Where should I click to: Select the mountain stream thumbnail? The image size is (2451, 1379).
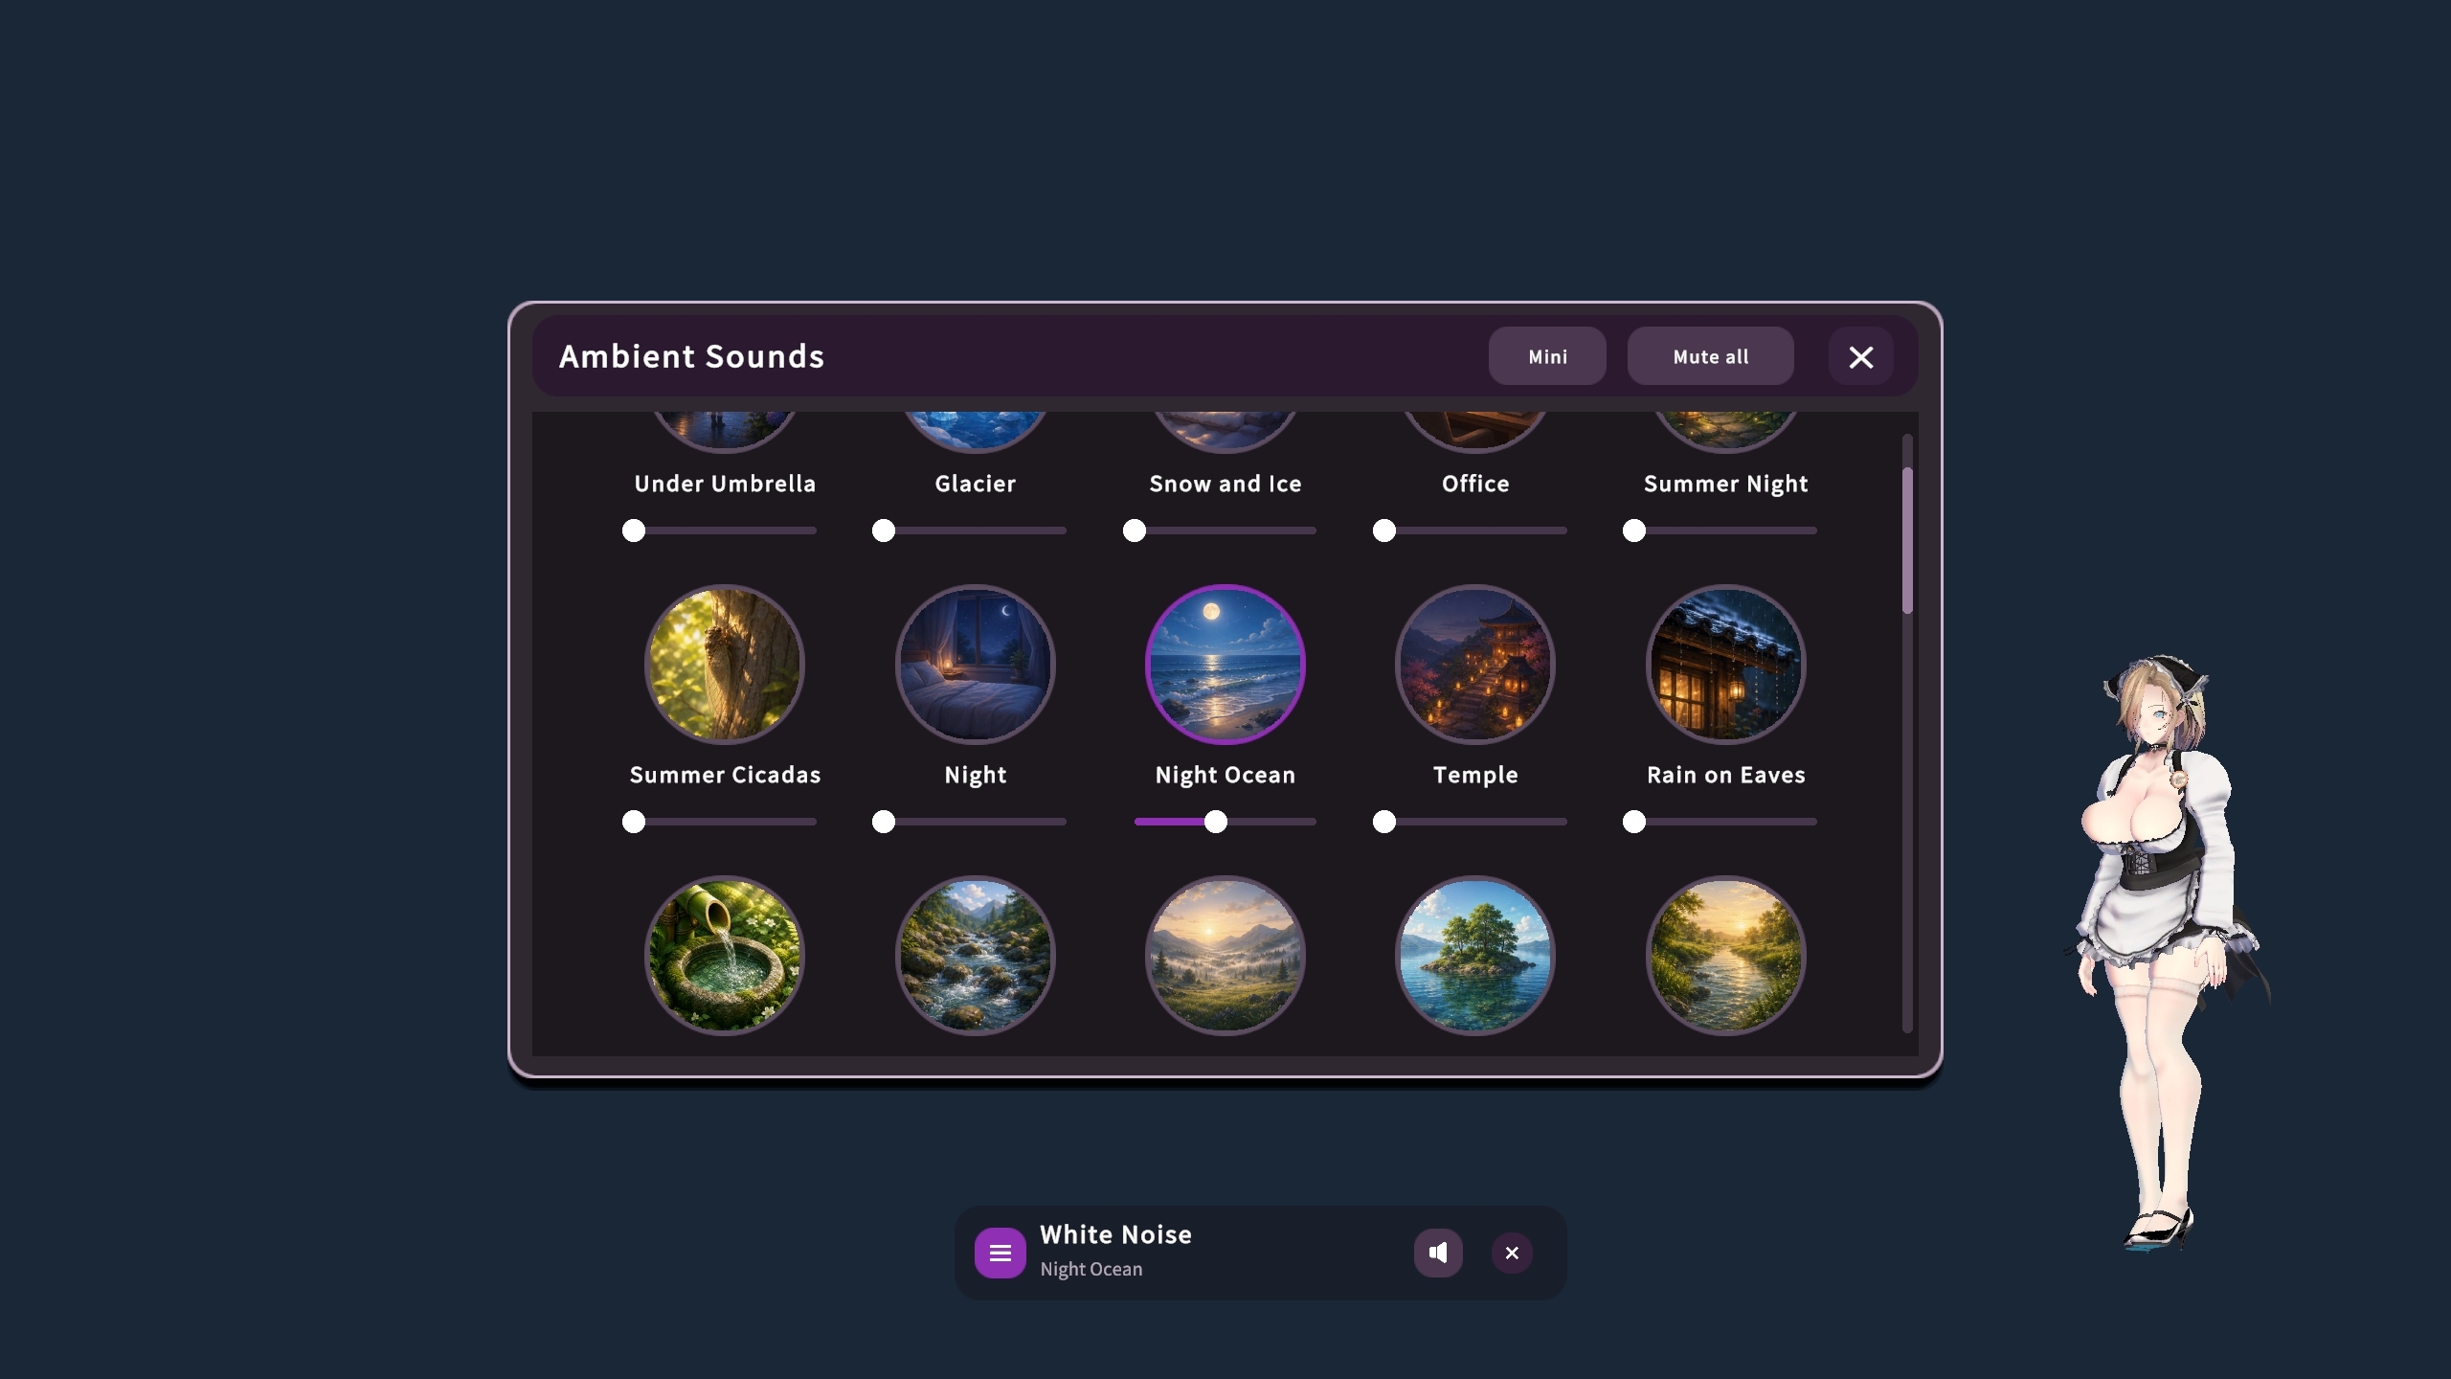click(x=975, y=955)
